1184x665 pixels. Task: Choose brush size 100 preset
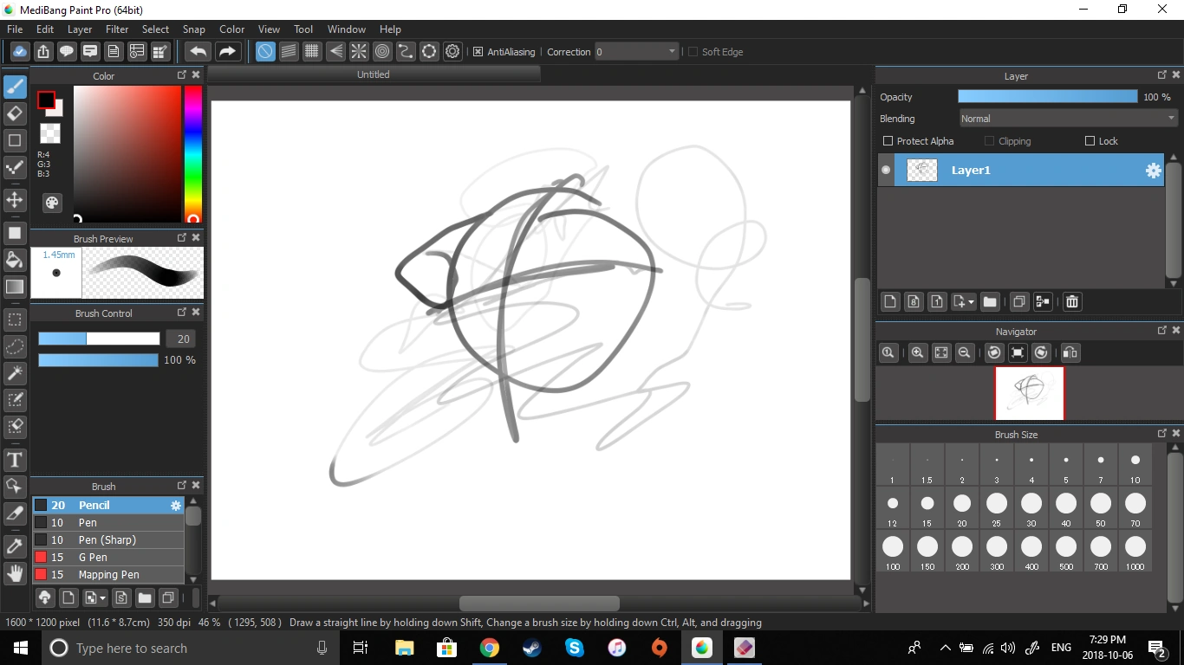(x=893, y=547)
